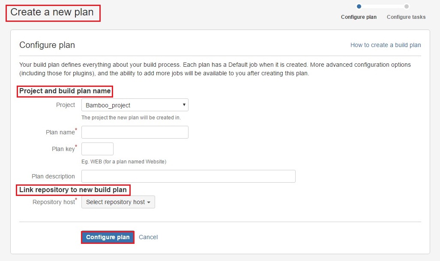Select the Configure tasks progress step
This screenshot has height=261, width=440.
coord(406,17)
